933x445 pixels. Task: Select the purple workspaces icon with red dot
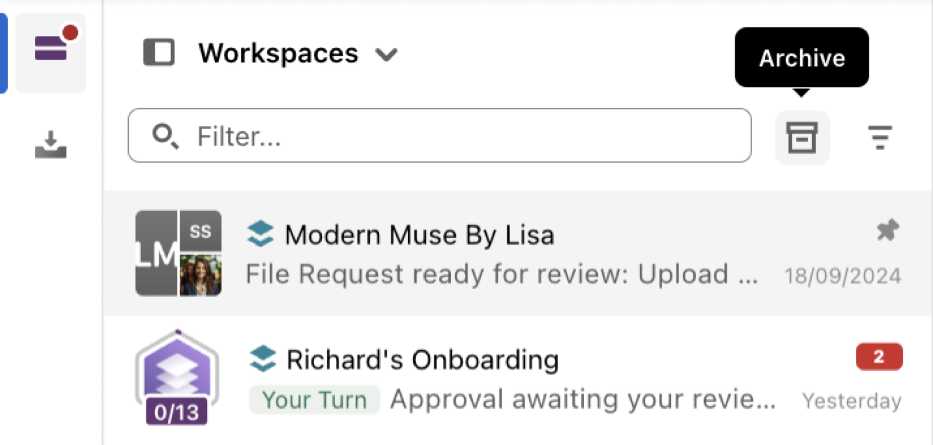click(51, 53)
